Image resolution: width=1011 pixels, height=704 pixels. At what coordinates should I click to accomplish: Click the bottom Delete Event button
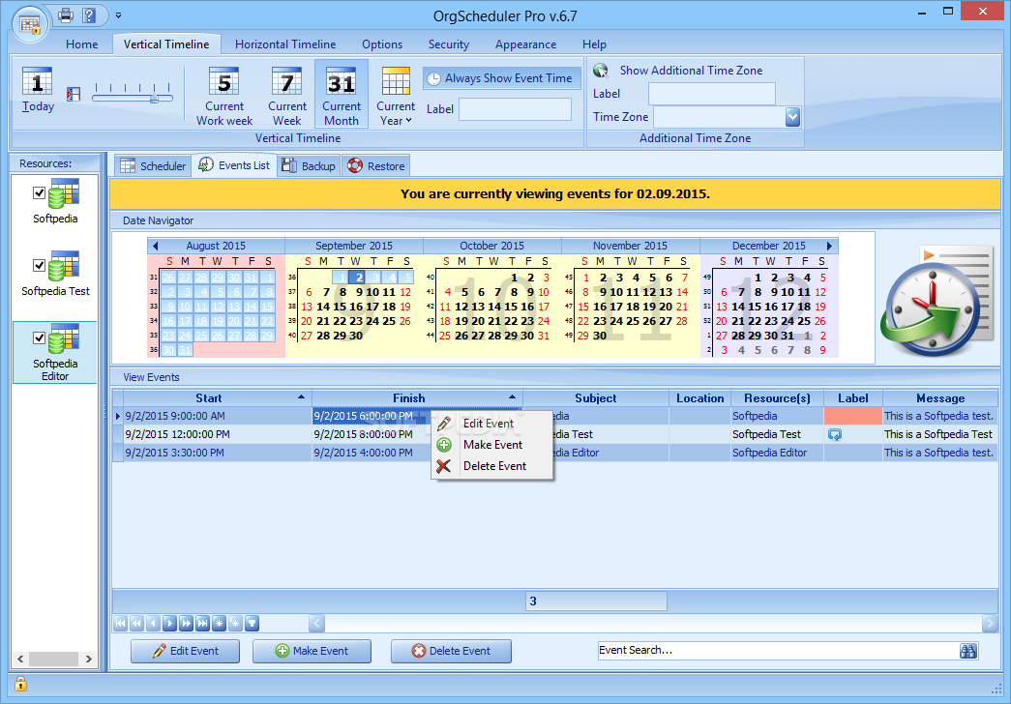451,651
